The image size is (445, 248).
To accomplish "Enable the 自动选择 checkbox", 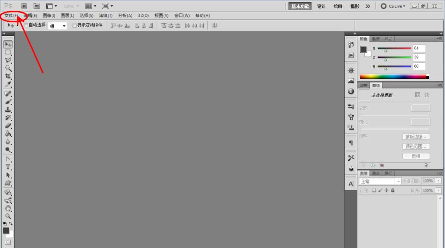I will pos(26,25).
